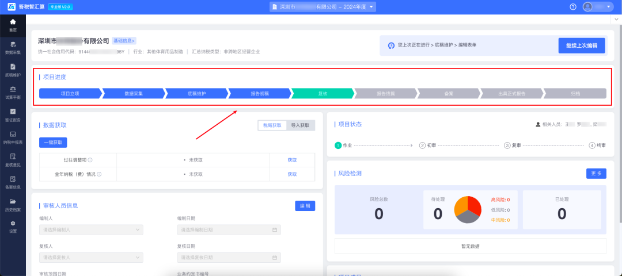
Task: Switch to 税局获取 tab
Action: tap(272, 125)
